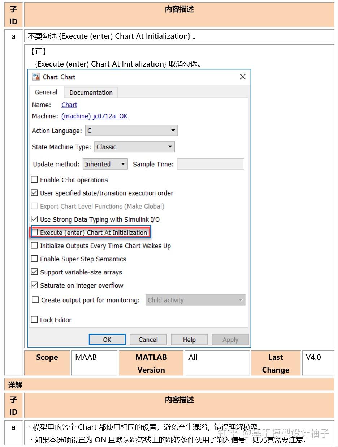Uncheck Support variable-size arrays
Image resolution: width=338 pixels, height=447 pixels.
[x=34, y=272]
